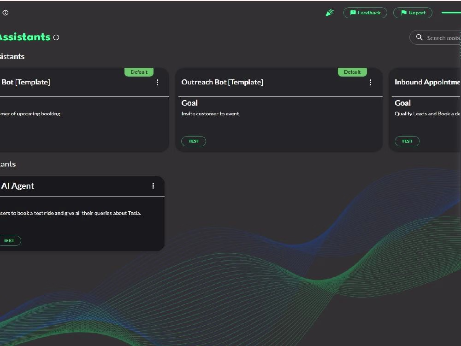Select the Inbound Appointment card title
The height and width of the screenshot is (346, 461).
click(427, 82)
